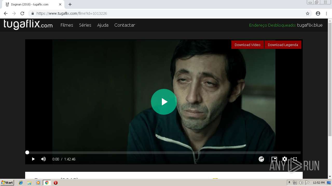The width and height of the screenshot is (332, 186).
Task: Switch to Chrome taskbar button
Action: (47, 183)
